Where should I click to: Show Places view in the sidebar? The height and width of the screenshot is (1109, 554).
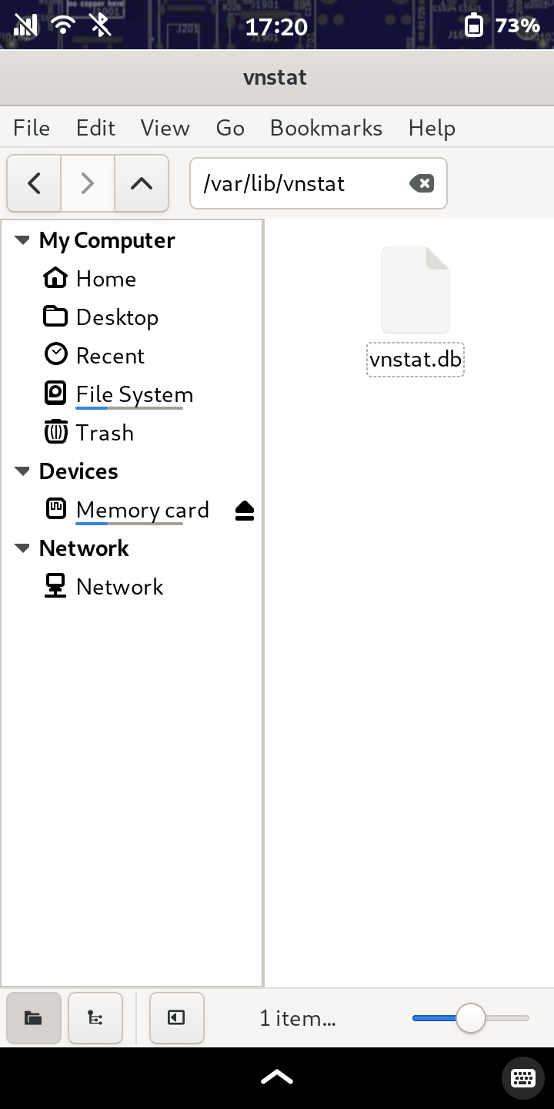coord(34,1018)
